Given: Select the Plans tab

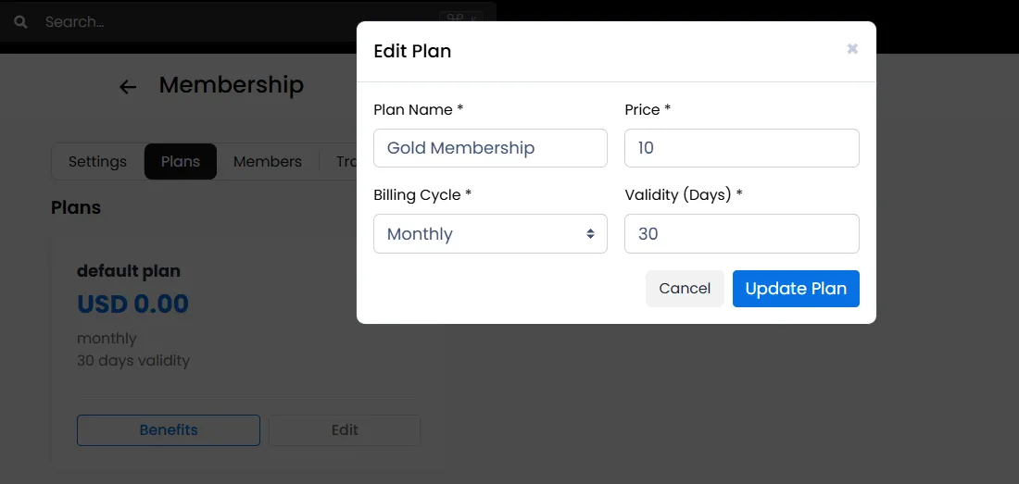Looking at the screenshot, I should 181,162.
